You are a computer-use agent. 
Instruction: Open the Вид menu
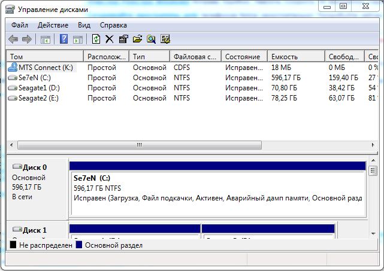84,25
